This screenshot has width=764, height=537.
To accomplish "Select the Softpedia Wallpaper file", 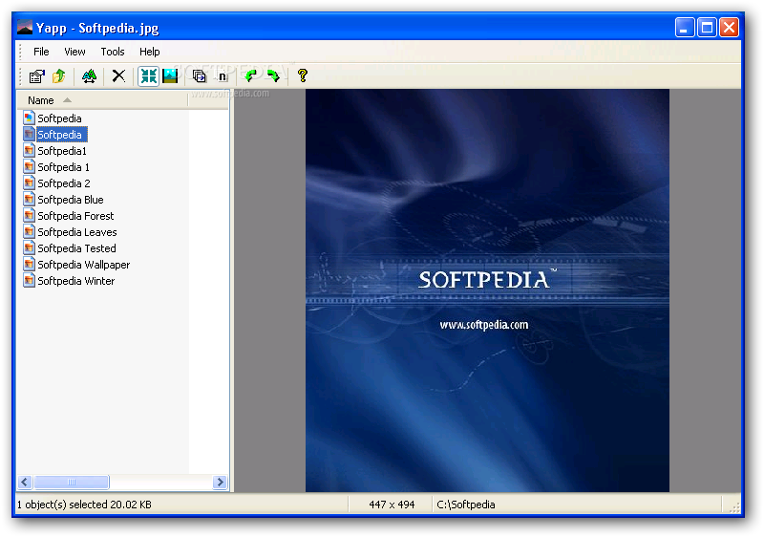I will click(83, 265).
